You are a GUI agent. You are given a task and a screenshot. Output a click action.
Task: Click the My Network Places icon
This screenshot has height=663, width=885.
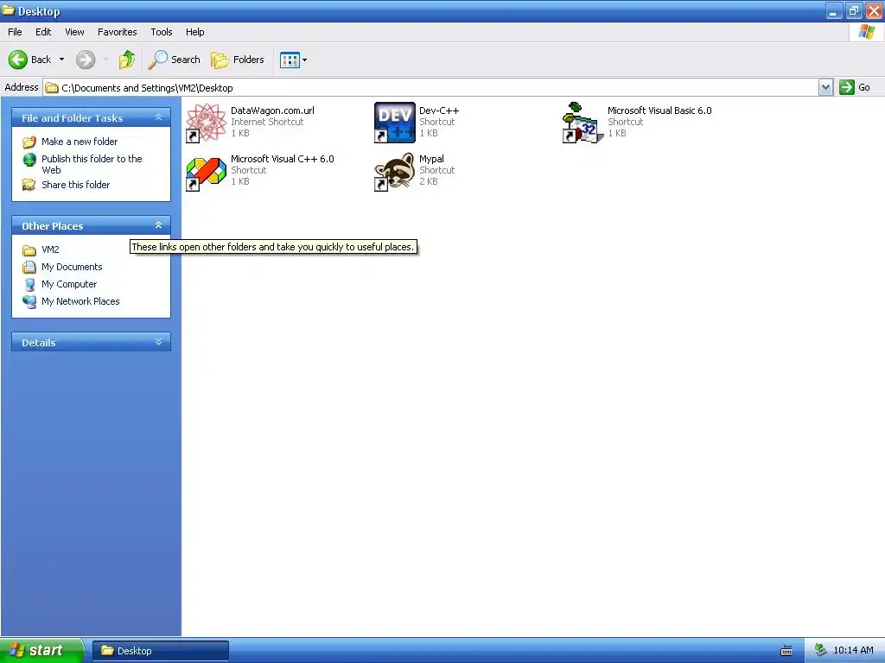coord(29,301)
